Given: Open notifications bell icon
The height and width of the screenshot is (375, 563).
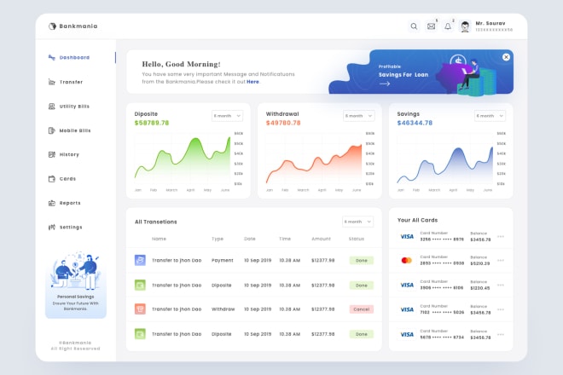Looking at the screenshot, I should [x=448, y=26].
